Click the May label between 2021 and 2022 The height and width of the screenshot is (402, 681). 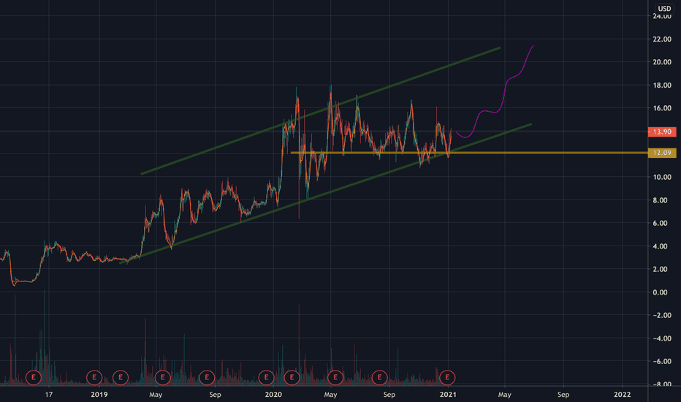pos(504,395)
